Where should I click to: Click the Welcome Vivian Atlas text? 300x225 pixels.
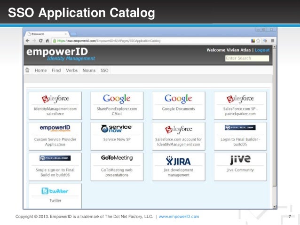pyautogui.click(x=229, y=50)
